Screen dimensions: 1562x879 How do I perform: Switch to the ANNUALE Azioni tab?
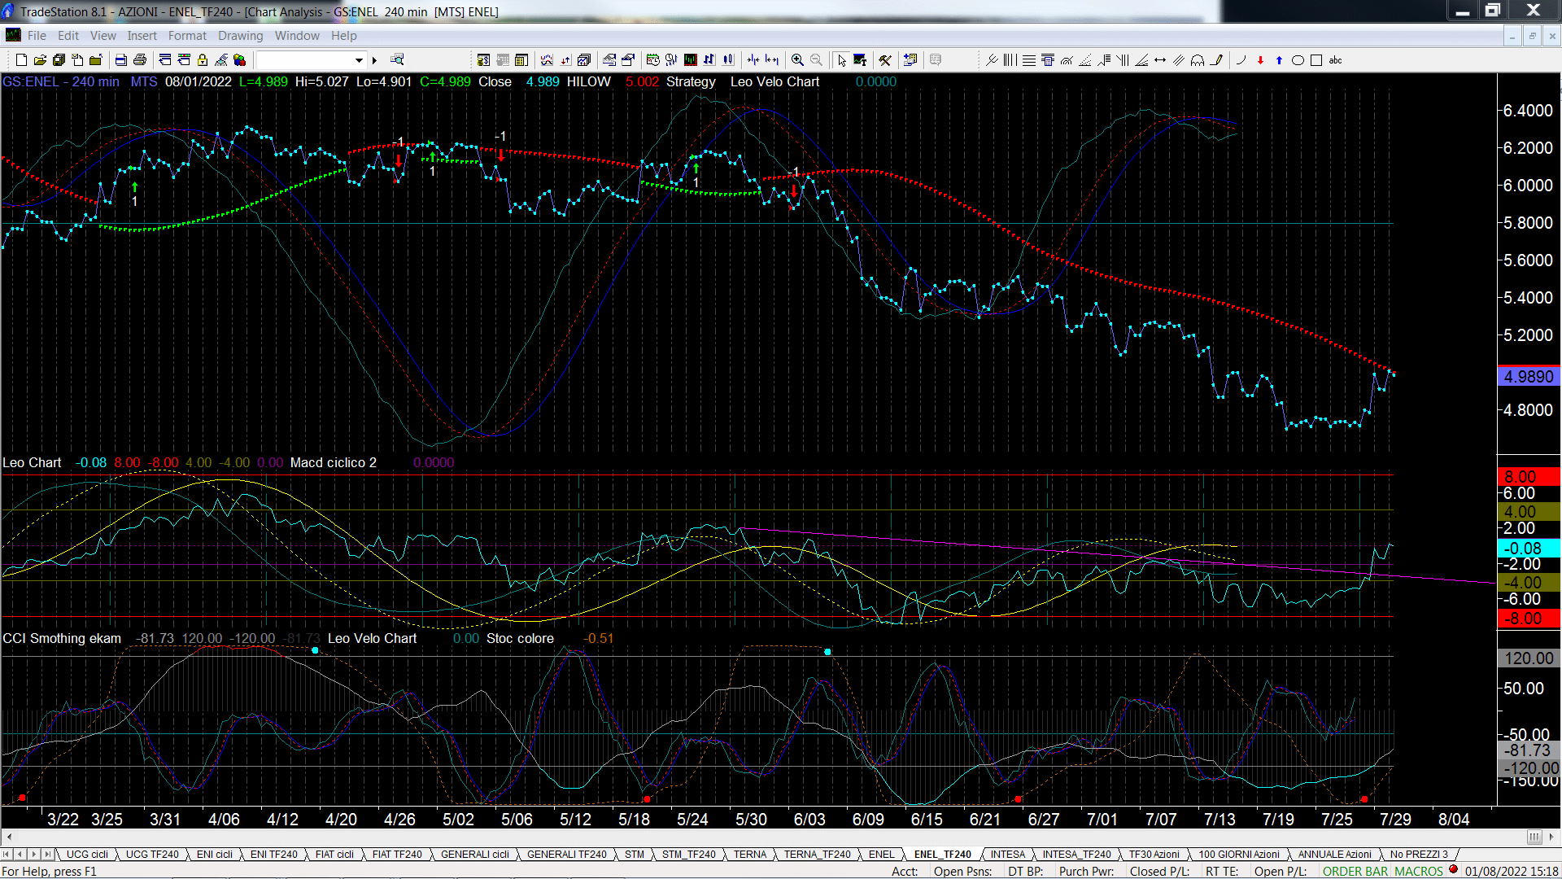tap(1334, 854)
